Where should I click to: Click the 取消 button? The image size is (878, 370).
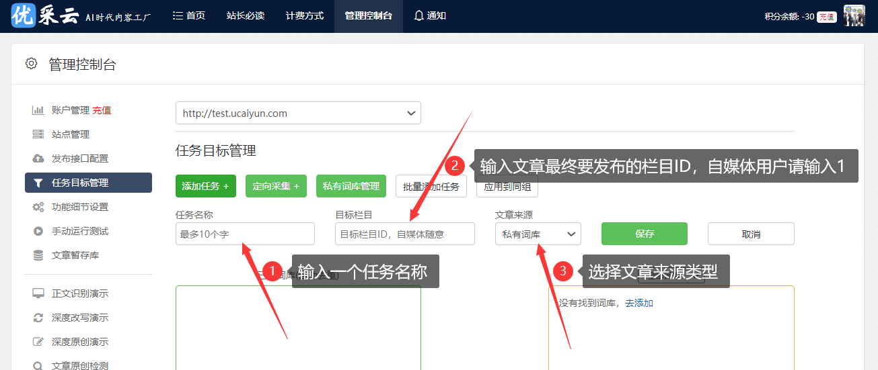click(751, 234)
